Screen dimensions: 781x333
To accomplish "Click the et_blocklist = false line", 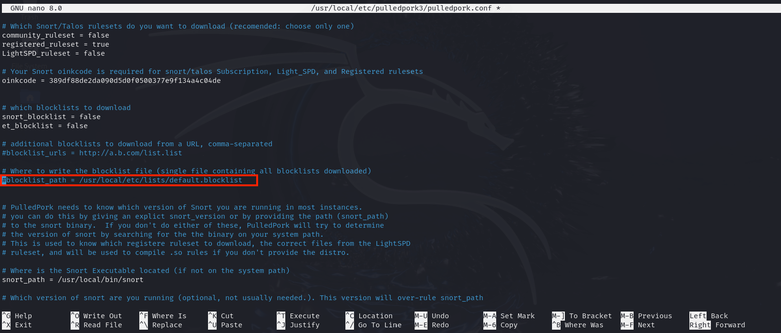I will (45, 126).
